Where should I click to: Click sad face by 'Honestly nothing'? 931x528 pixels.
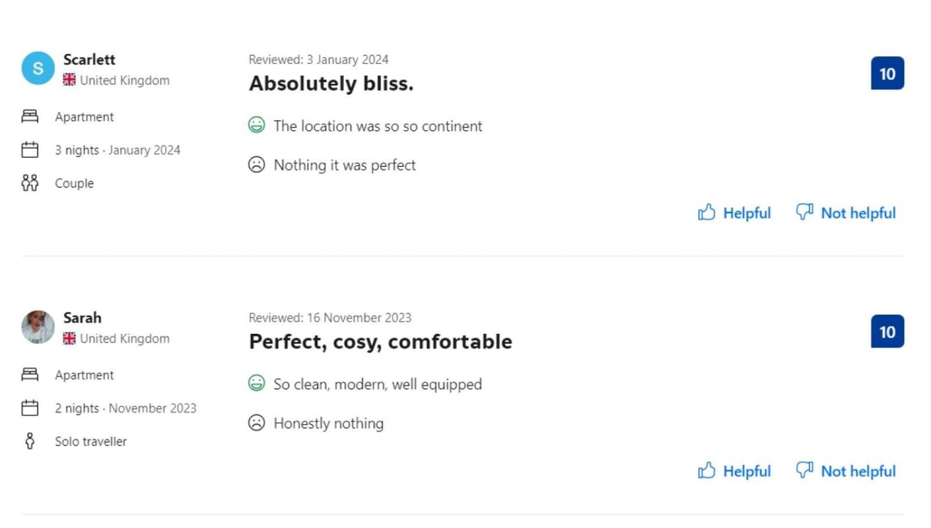coord(257,423)
